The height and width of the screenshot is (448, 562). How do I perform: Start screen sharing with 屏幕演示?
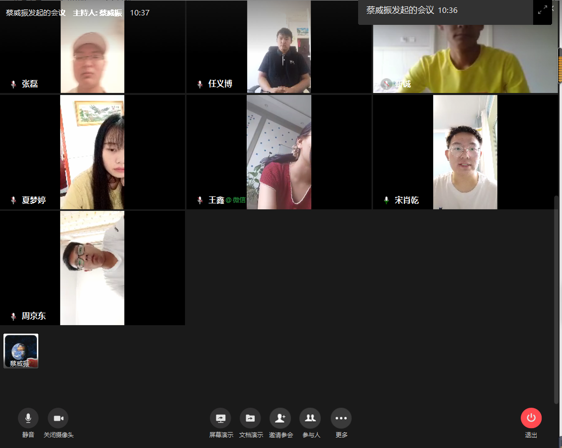click(221, 418)
